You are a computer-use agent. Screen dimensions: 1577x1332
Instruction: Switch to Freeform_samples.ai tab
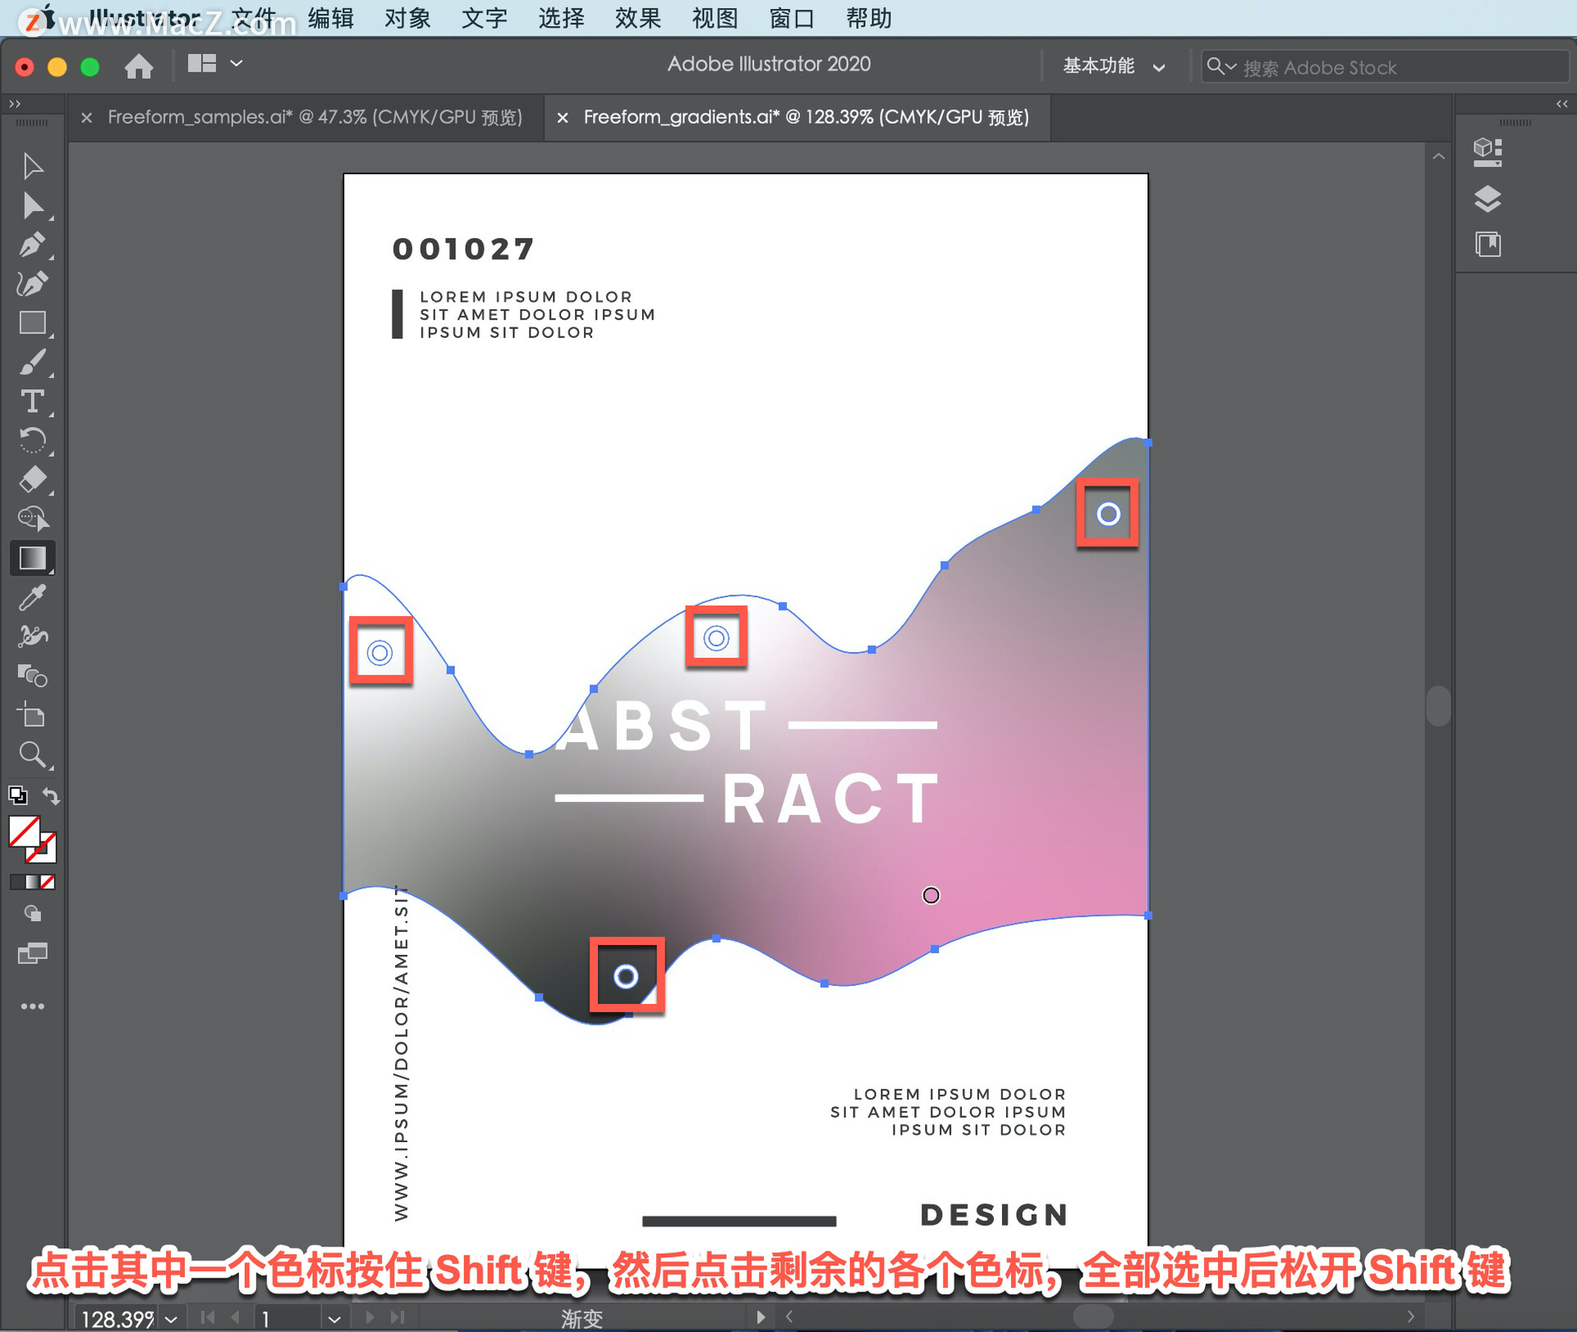315,118
